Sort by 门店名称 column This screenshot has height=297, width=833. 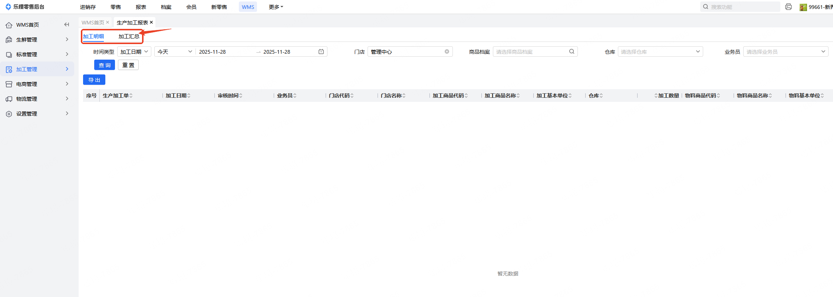point(404,96)
